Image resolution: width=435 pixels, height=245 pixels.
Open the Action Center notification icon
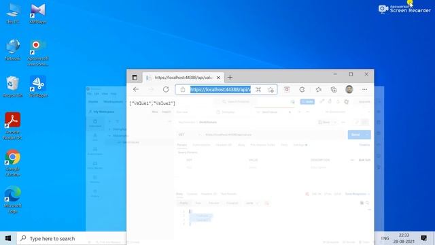[423, 238]
